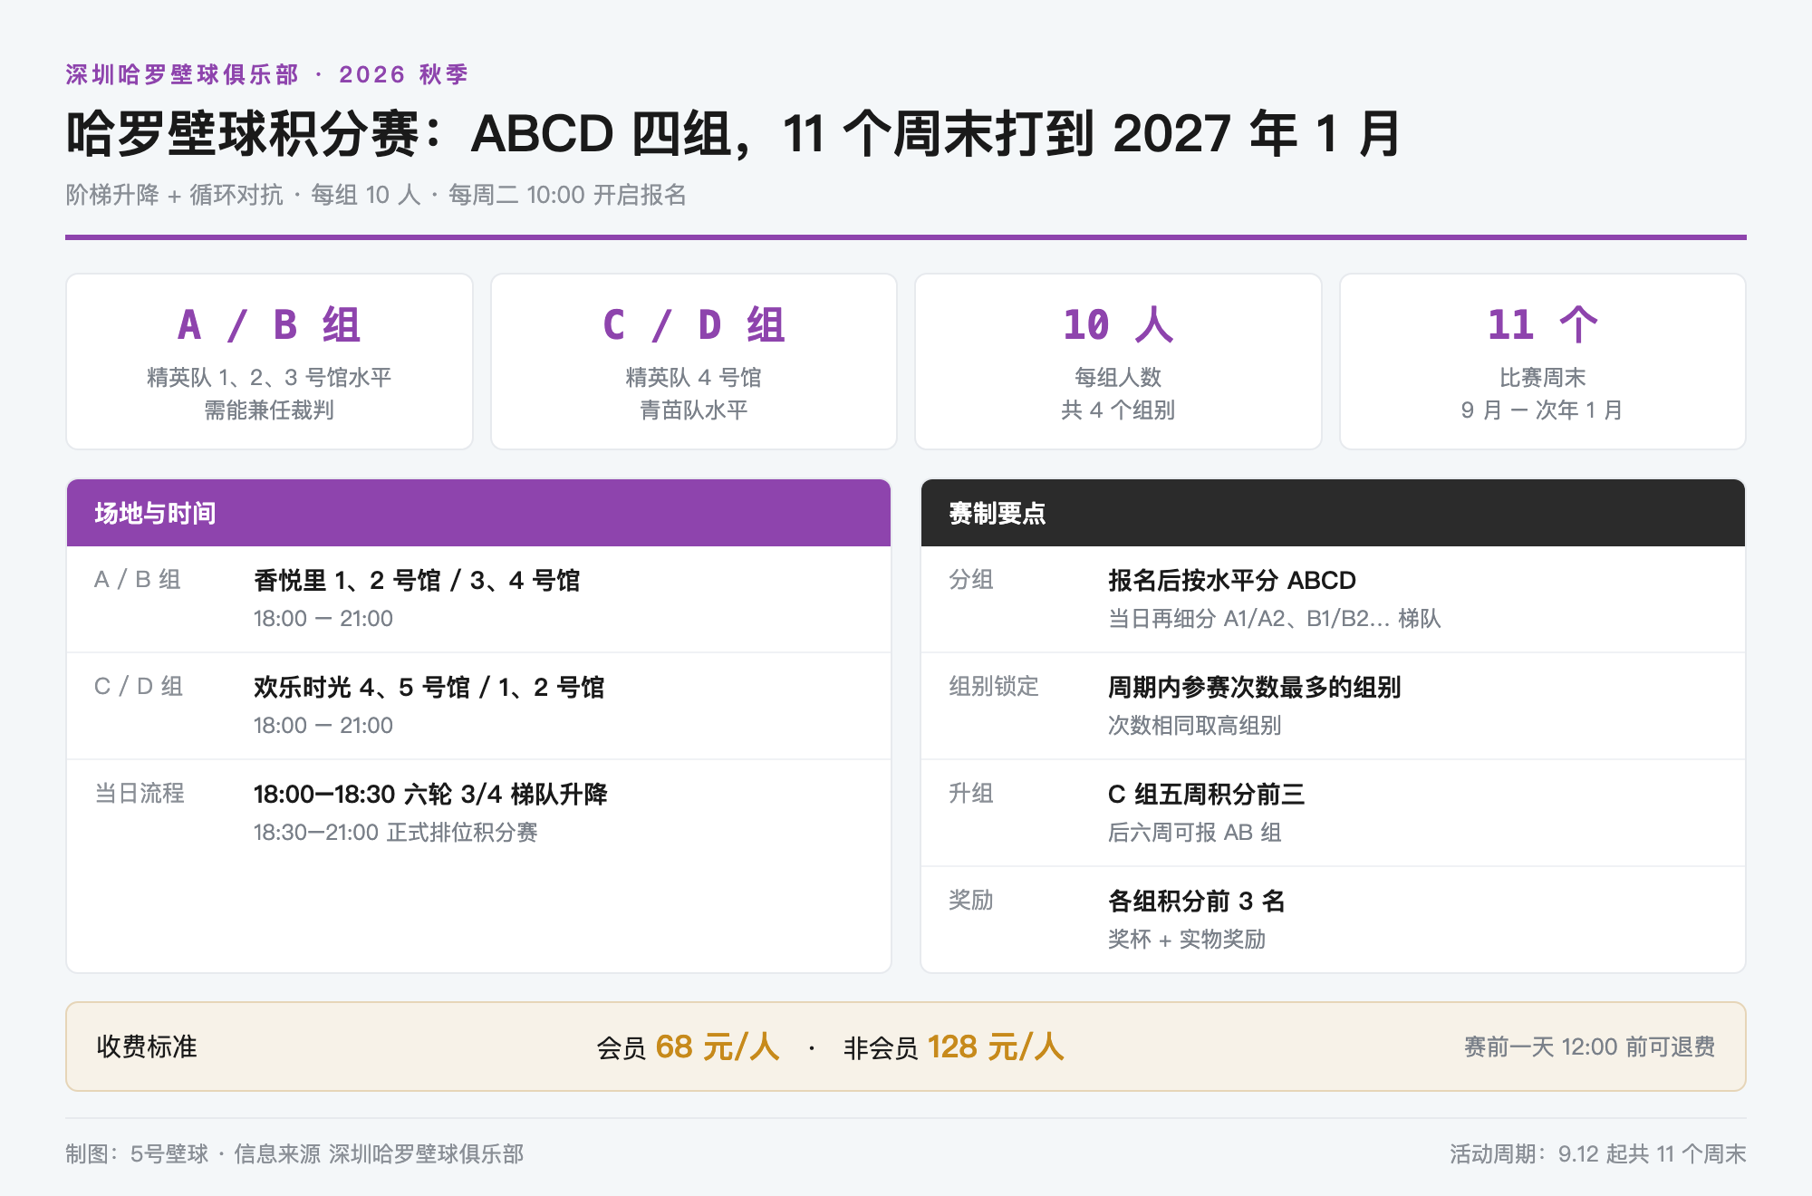
Task: Click the '奖励' row label
Action: (x=971, y=900)
